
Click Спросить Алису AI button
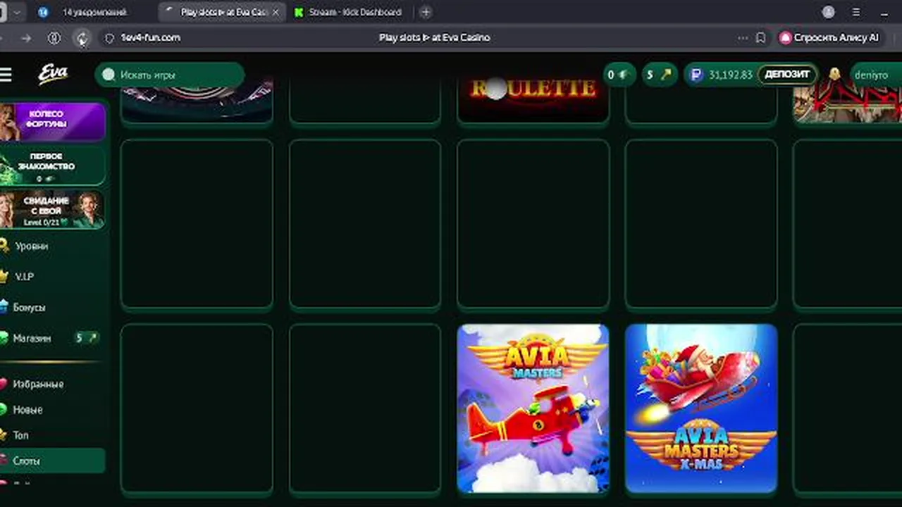click(x=830, y=38)
